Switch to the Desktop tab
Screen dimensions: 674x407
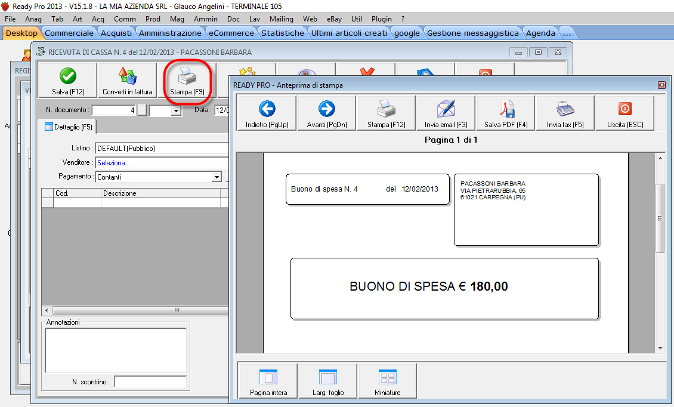(x=21, y=33)
